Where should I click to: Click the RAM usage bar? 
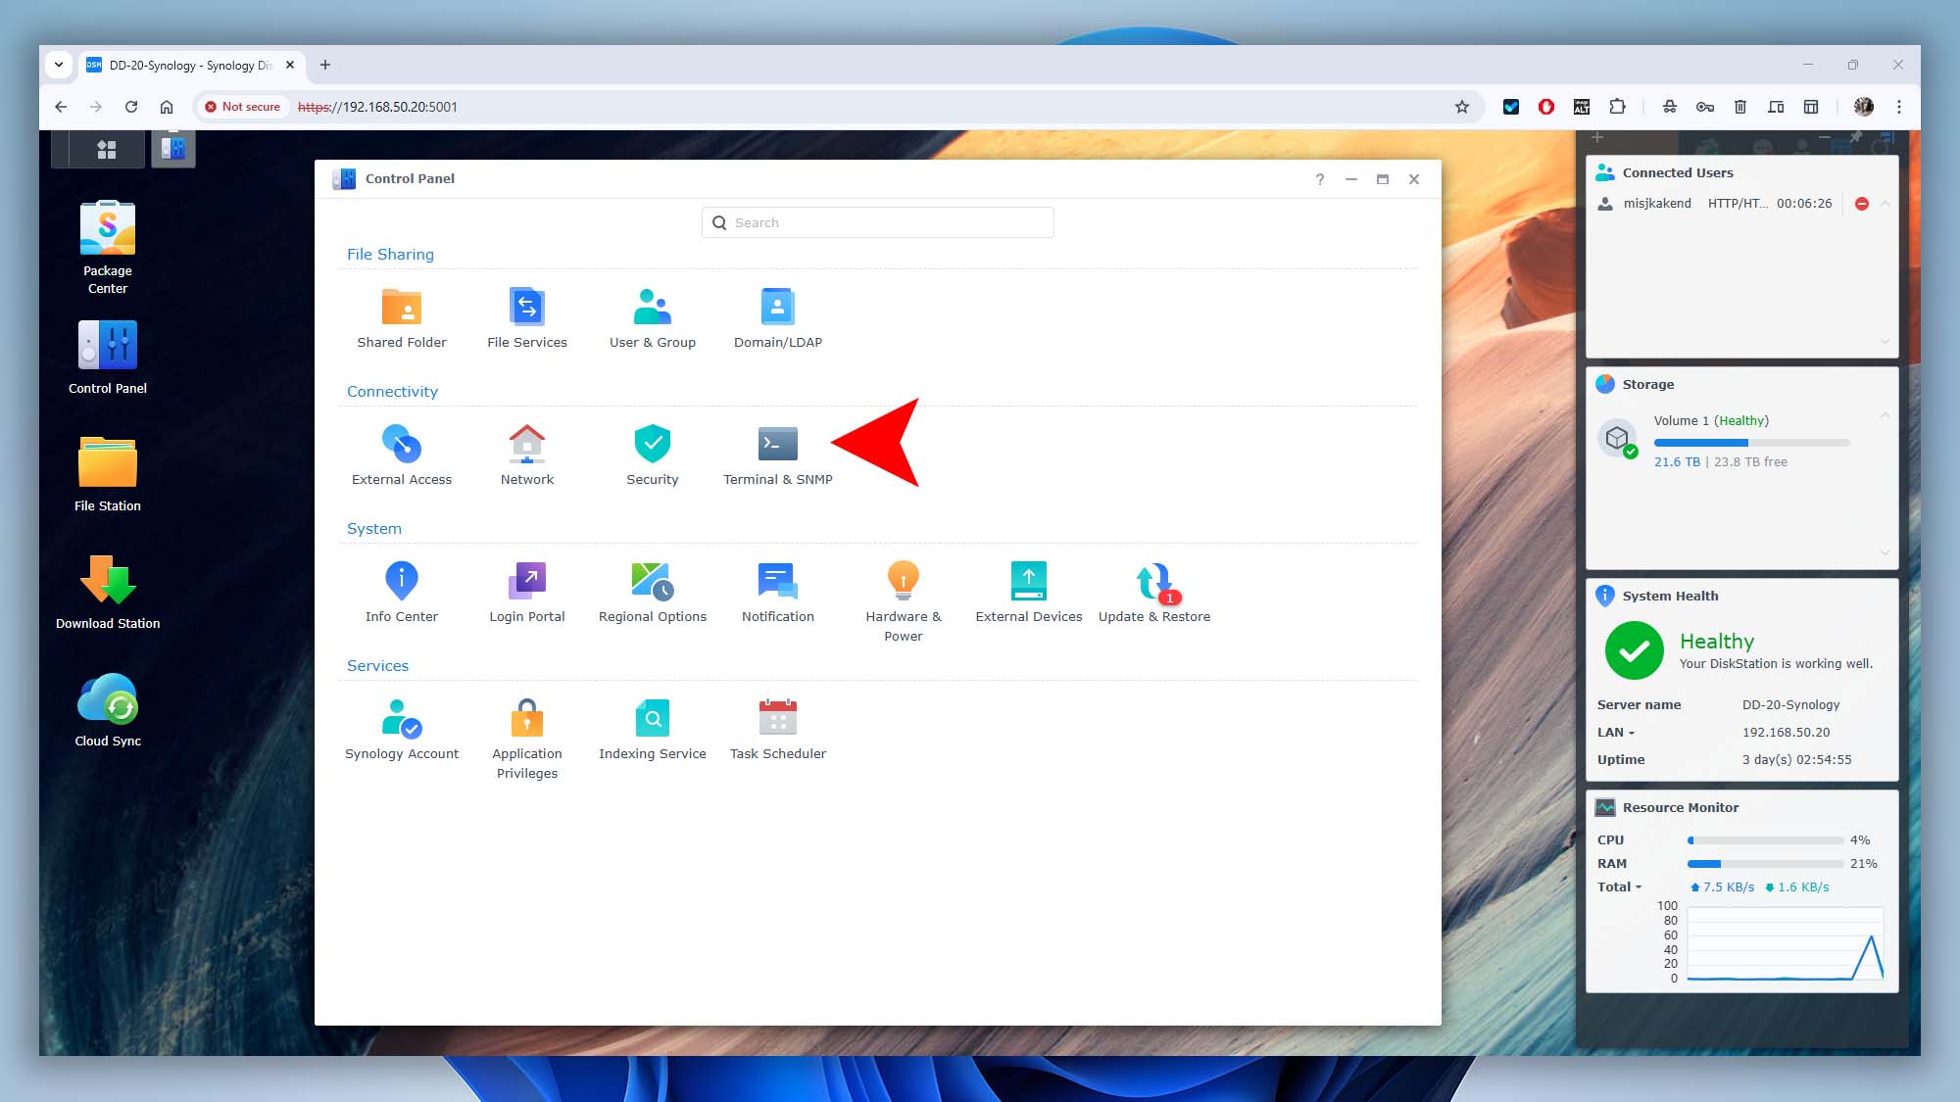(x=1765, y=864)
